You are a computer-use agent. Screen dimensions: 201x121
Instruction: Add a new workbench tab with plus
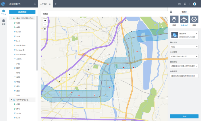[56, 4]
